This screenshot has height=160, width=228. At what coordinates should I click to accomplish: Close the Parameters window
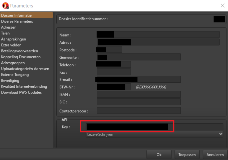[x=222, y=6]
